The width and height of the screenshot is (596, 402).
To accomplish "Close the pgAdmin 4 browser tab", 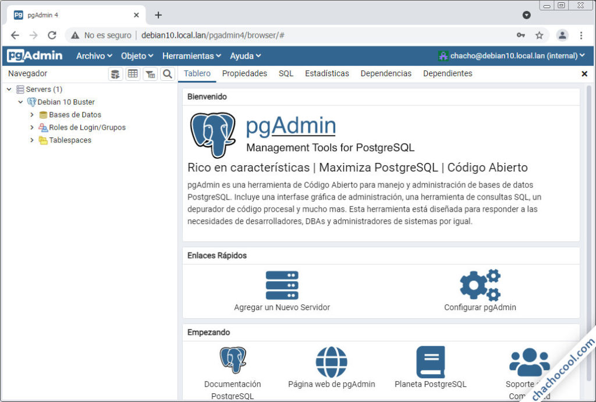I will (x=136, y=15).
